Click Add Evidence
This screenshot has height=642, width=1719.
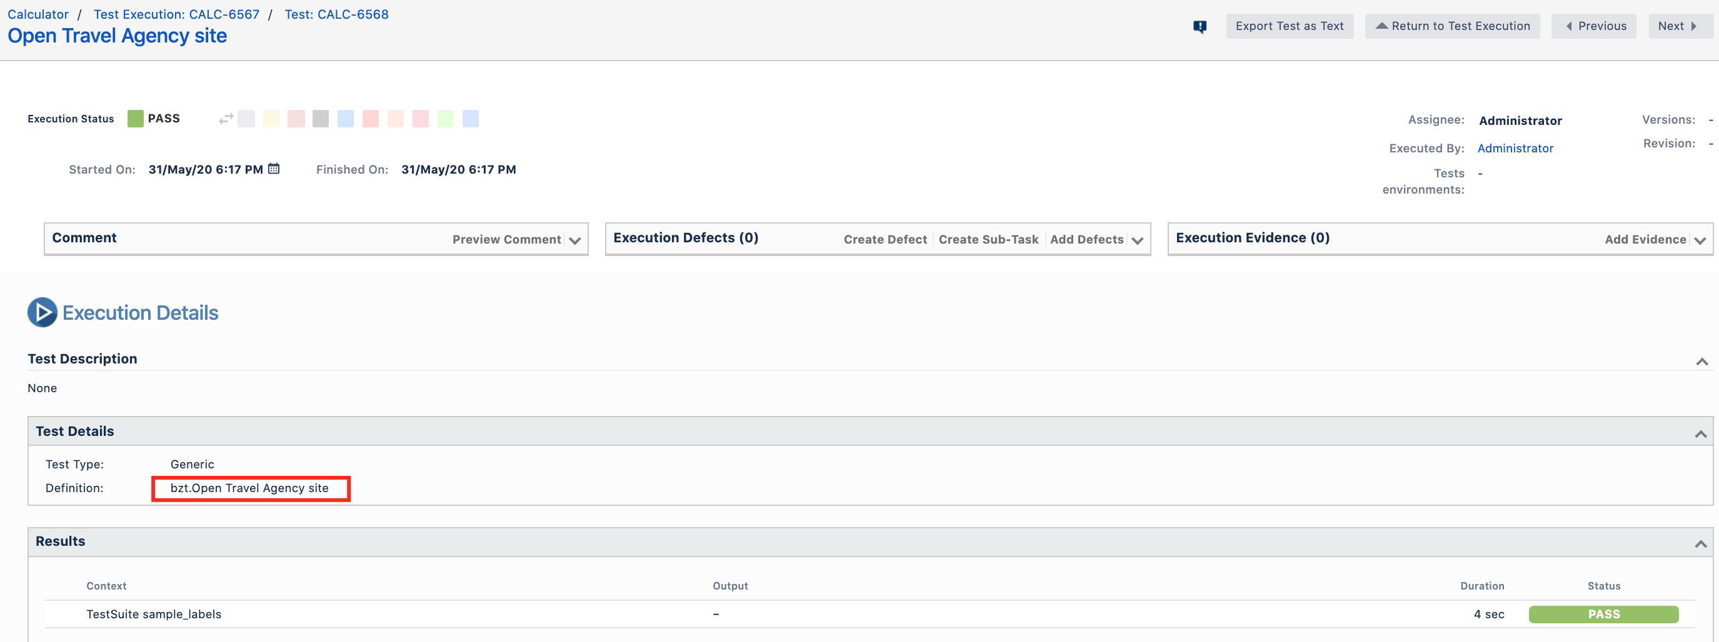(1645, 239)
